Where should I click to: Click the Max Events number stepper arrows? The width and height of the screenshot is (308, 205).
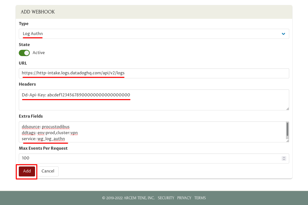pos(284,158)
